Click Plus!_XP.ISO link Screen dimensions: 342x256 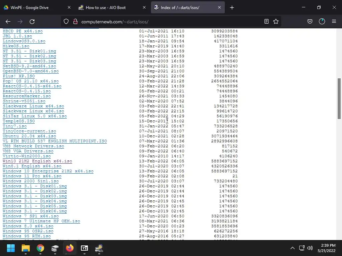(19, 76)
